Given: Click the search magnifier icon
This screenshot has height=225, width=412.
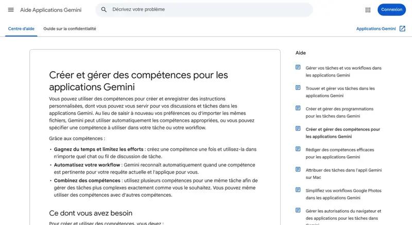Looking at the screenshot, I should click(104, 10).
